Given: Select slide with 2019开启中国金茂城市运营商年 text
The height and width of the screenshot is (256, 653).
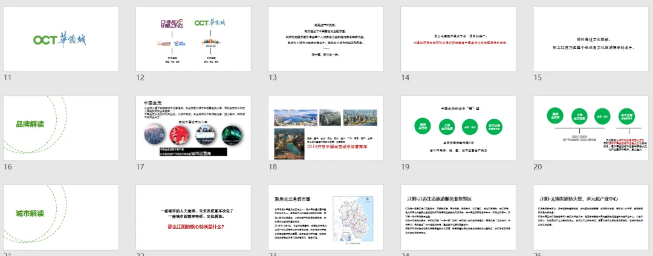Looking at the screenshot, I should coord(326,128).
